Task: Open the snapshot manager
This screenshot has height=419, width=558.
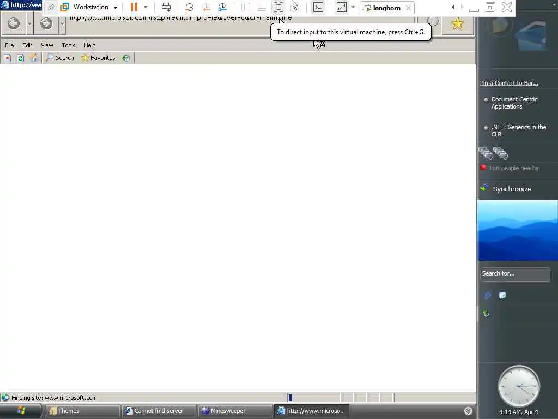Action: click(x=222, y=7)
